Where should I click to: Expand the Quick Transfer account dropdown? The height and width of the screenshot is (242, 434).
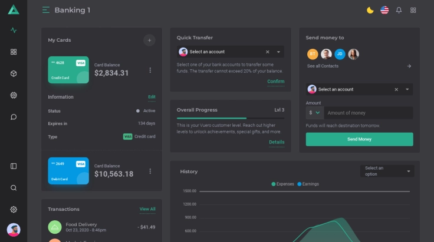pyautogui.click(x=279, y=52)
